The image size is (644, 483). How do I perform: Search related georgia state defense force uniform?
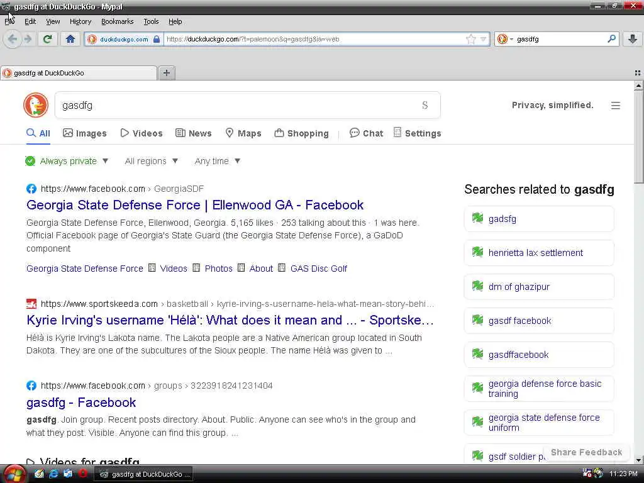tap(539, 423)
